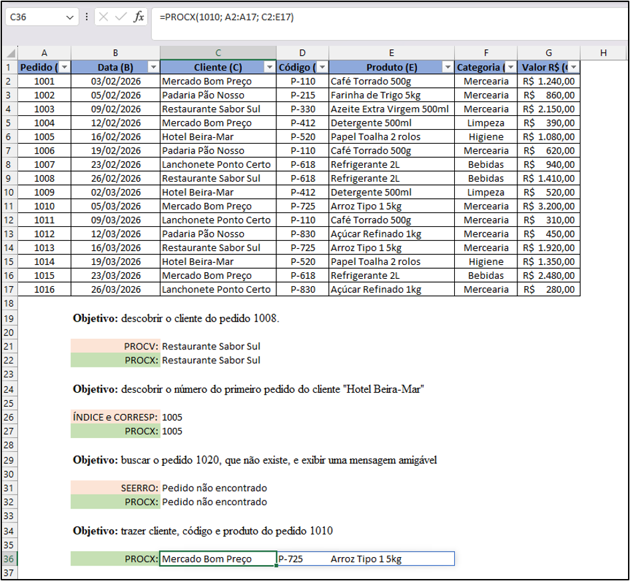The height and width of the screenshot is (581, 630).
Task: Click cell with pedido 1008
Action: point(44,178)
